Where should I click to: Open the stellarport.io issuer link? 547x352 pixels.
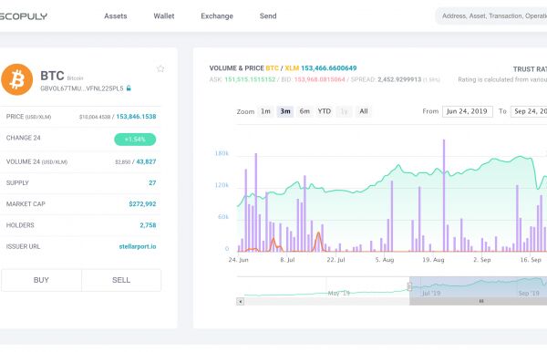138,246
